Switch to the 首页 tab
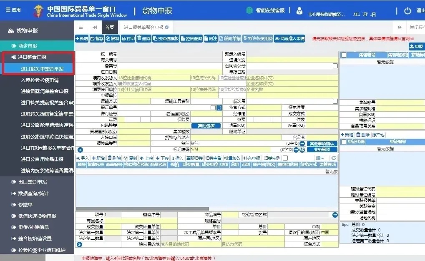The image size is (425, 261). pos(110,27)
